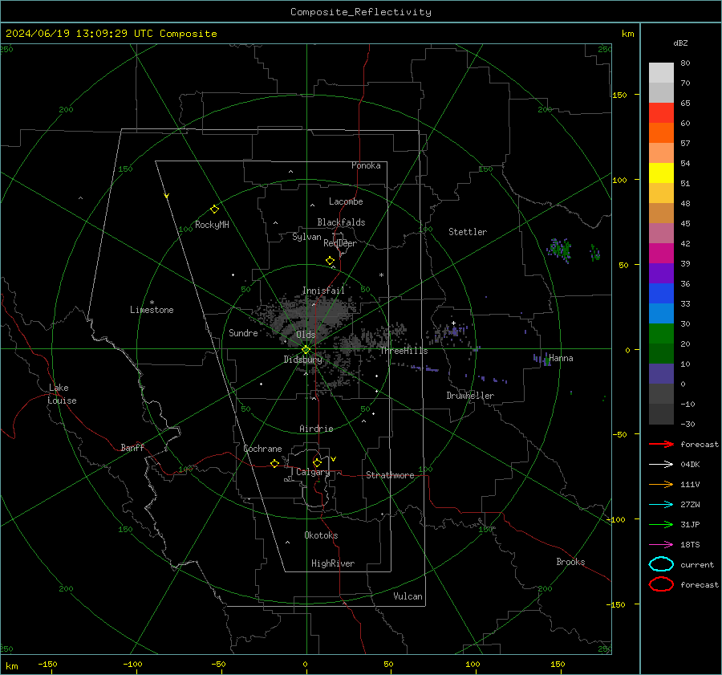Image resolution: width=722 pixels, height=675 pixels.
Task: Click the -150 tick on bottom axis
Action: pyautogui.click(x=47, y=664)
